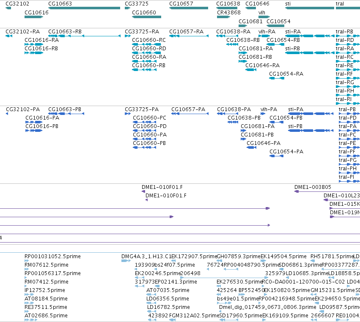Select the CG10657-RA transcript
Viewport: 360px width, 322px height.
pos(189,36)
